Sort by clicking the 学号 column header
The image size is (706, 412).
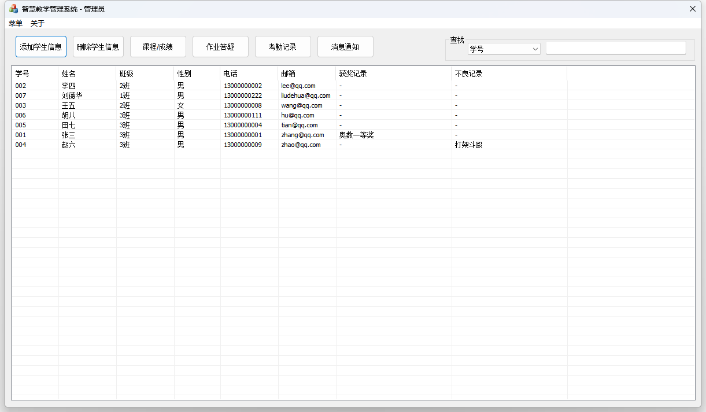[x=20, y=72]
